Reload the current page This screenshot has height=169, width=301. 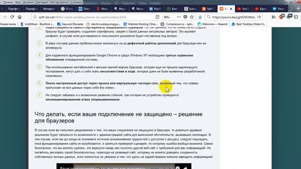point(12,17)
